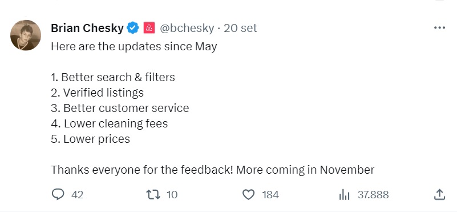Open Brian Chesky's profile avatar photo
Image resolution: width=457 pixels, height=212 pixels.
[x=26, y=35]
